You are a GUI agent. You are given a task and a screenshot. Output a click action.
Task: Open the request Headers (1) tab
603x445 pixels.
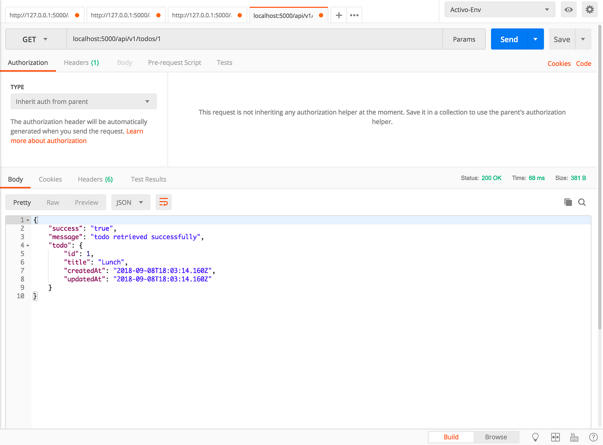pyautogui.click(x=81, y=62)
